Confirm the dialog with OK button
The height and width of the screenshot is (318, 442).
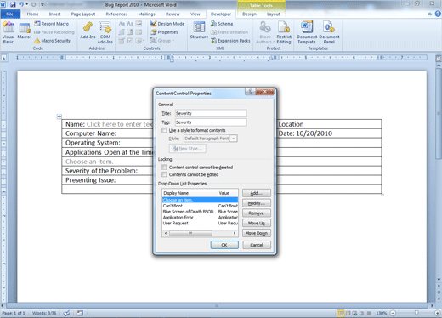pos(224,245)
